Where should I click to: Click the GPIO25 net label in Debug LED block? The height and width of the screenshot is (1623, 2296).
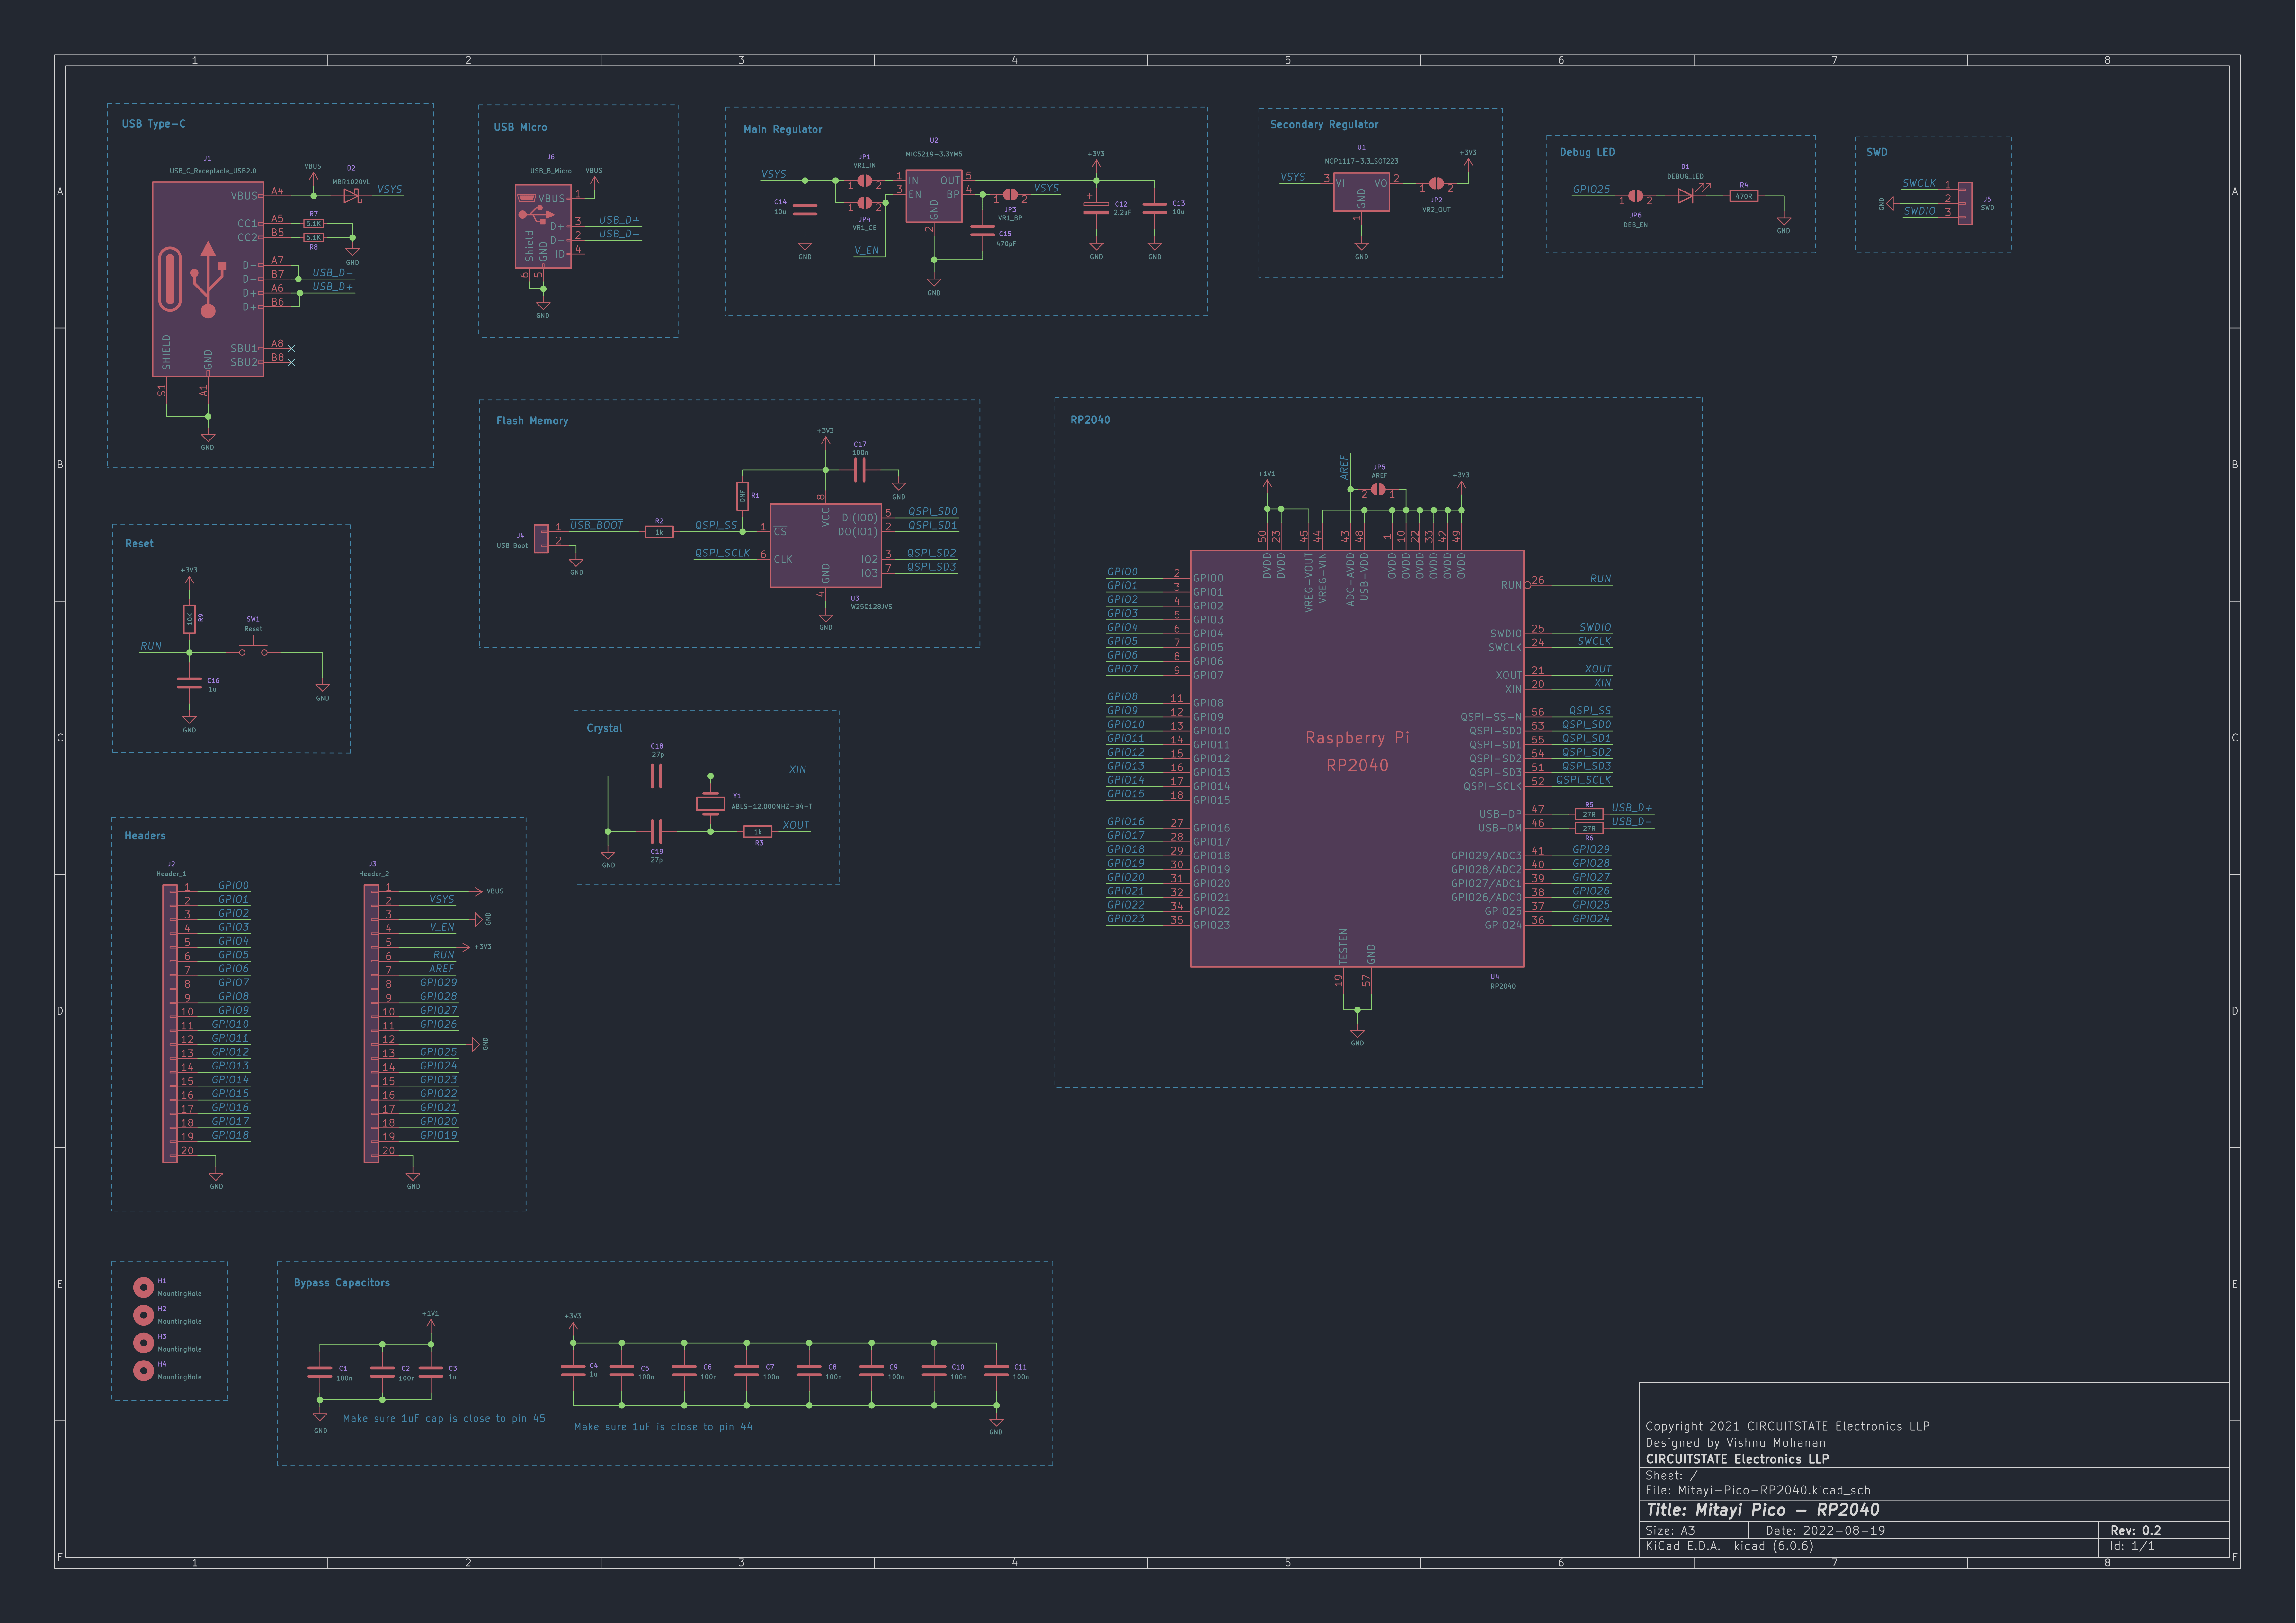1591,189
